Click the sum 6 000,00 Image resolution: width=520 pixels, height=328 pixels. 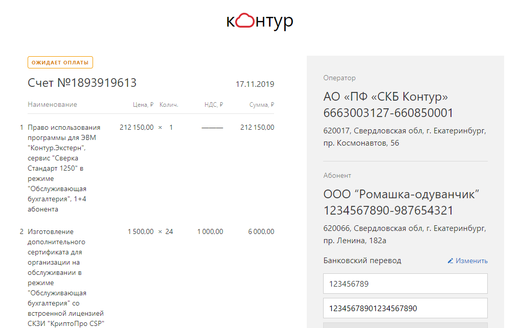click(x=261, y=231)
